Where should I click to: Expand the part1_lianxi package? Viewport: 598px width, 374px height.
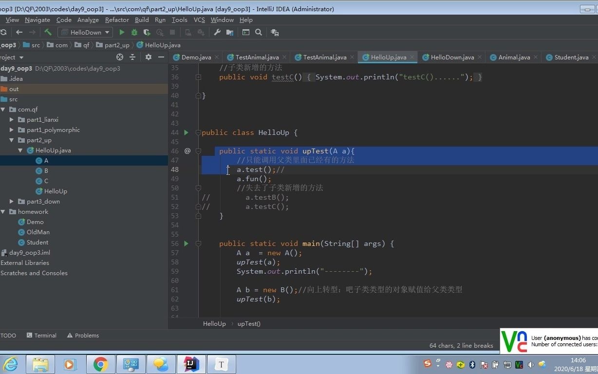coord(12,119)
